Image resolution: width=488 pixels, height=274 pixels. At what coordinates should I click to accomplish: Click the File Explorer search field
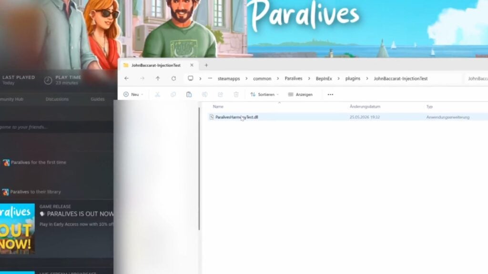tap(476, 78)
